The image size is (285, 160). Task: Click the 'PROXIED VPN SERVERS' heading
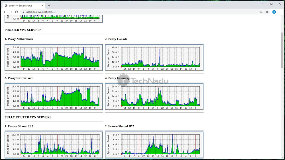[23, 30]
